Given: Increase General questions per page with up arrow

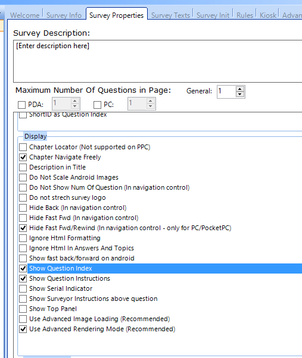Looking at the screenshot, I should point(240,89).
